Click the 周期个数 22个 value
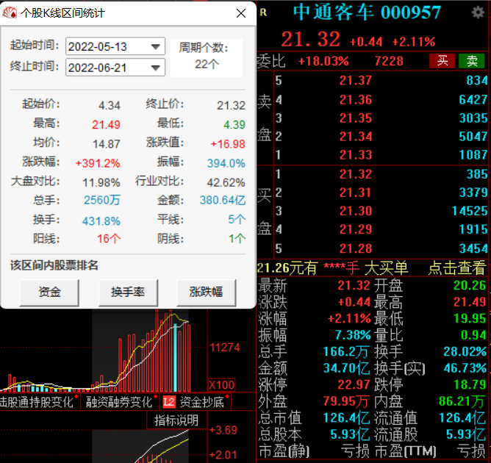Screen dimensions: 491x463 pyautogui.click(x=207, y=64)
